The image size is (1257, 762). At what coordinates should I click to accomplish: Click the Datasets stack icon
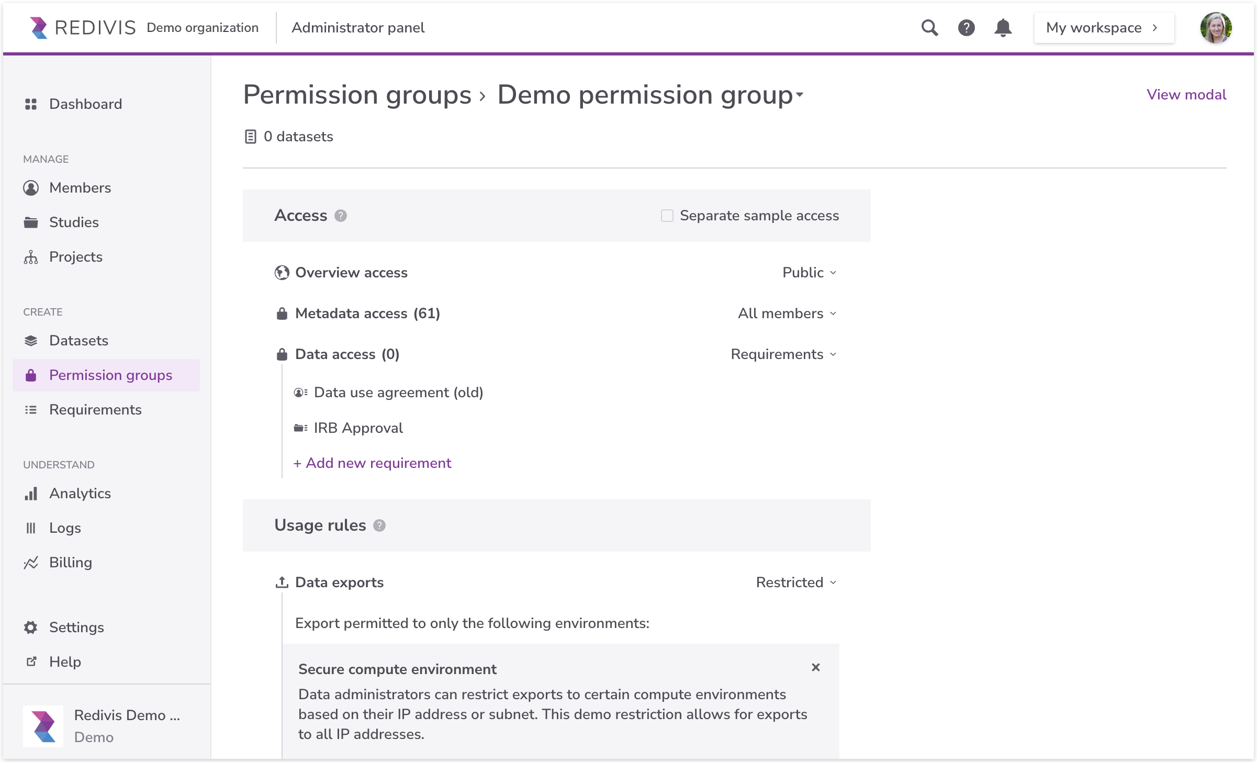pyautogui.click(x=31, y=341)
